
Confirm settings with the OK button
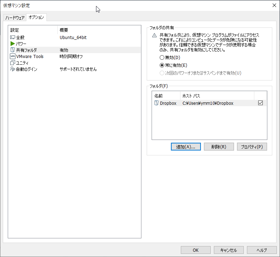pyautogui.click(x=196, y=250)
